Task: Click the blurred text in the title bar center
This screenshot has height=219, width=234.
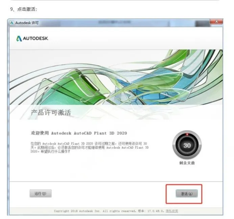Action: (x=114, y=22)
